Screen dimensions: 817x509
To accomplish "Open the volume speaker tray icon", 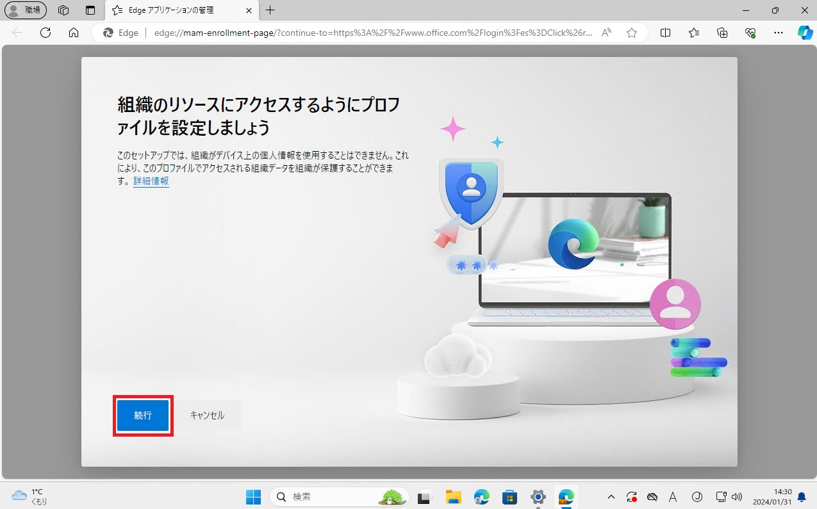I will pos(736,497).
